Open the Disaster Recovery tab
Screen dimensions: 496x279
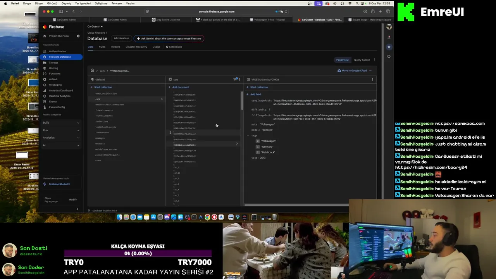coord(136,47)
